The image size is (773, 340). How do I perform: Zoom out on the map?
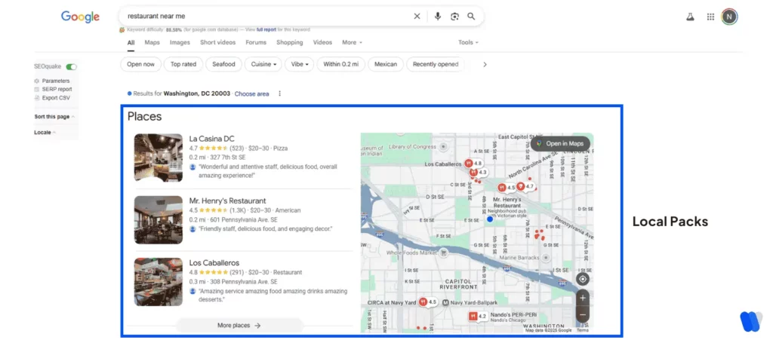coord(583,314)
